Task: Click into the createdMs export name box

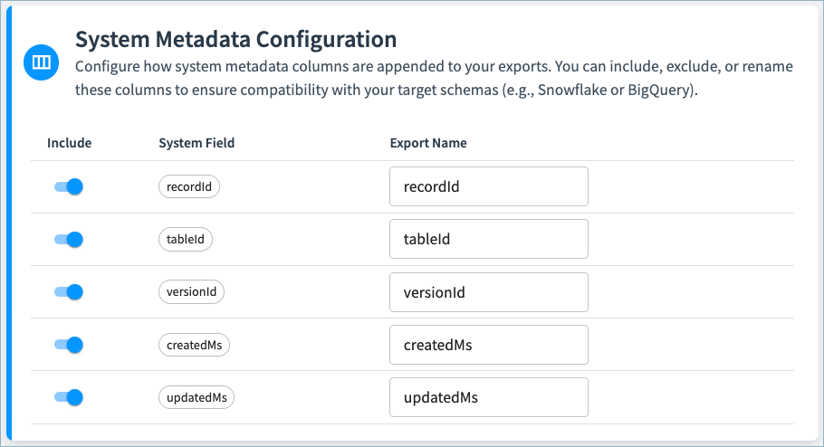Action: coord(488,345)
